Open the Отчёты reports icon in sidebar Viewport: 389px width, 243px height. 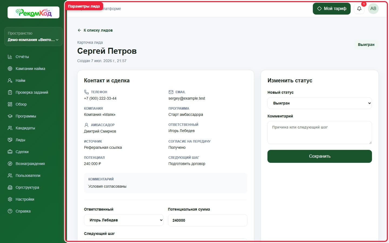click(x=10, y=57)
